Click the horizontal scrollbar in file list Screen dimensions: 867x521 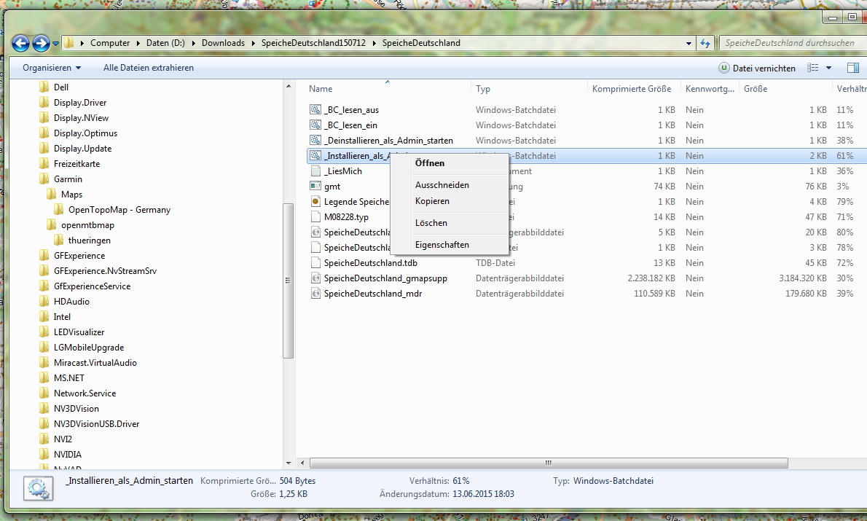click(548, 463)
